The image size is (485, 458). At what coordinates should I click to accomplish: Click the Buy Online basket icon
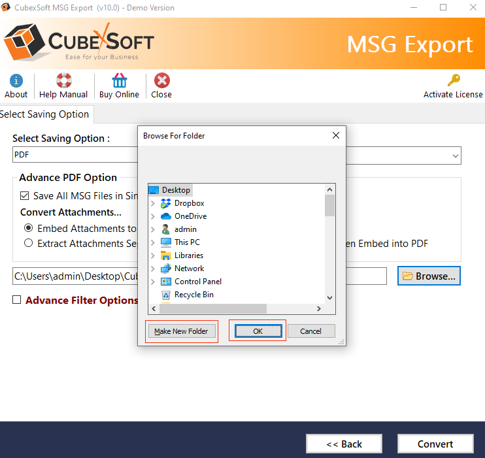120,80
